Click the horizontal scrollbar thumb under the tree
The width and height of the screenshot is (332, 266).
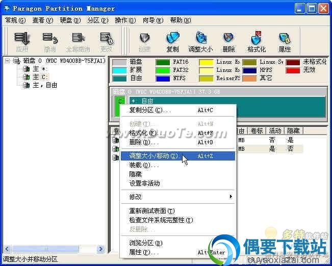[x=45, y=249]
